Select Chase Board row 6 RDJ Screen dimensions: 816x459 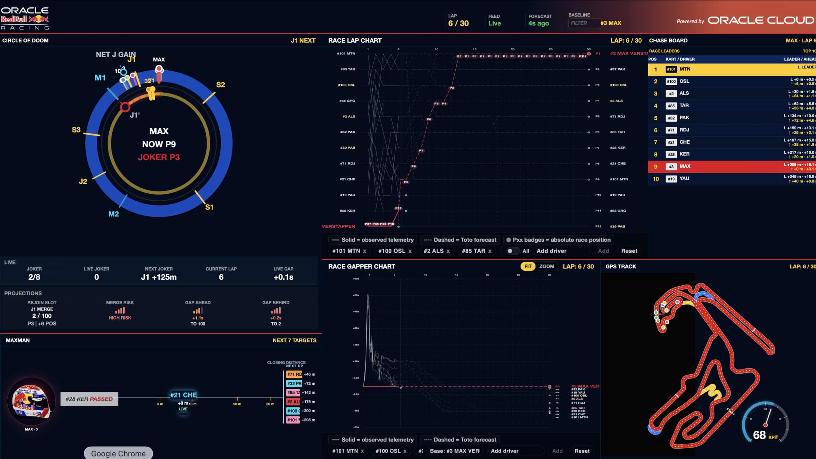click(x=732, y=130)
